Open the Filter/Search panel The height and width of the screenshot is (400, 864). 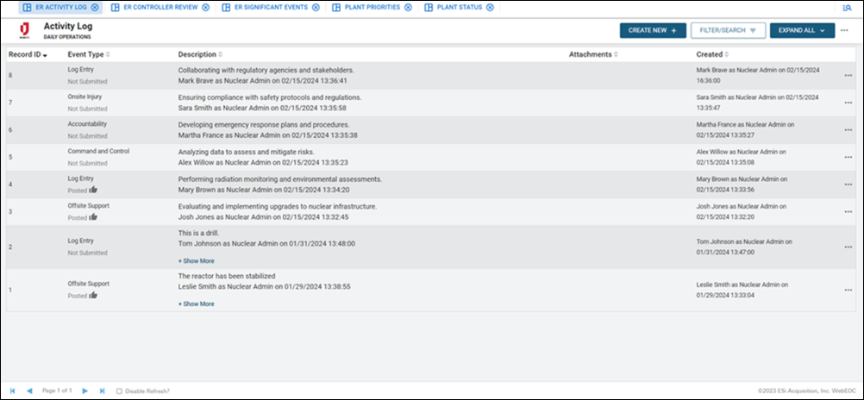[727, 30]
